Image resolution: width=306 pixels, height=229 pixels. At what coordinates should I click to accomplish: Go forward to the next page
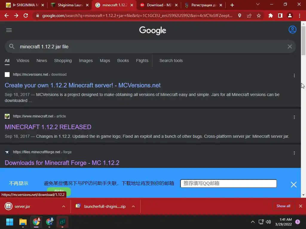tap(16, 16)
